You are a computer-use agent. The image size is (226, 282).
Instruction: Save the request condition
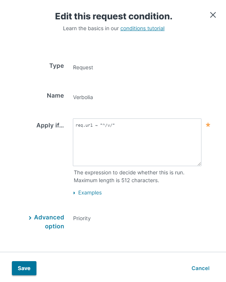point(24,268)
